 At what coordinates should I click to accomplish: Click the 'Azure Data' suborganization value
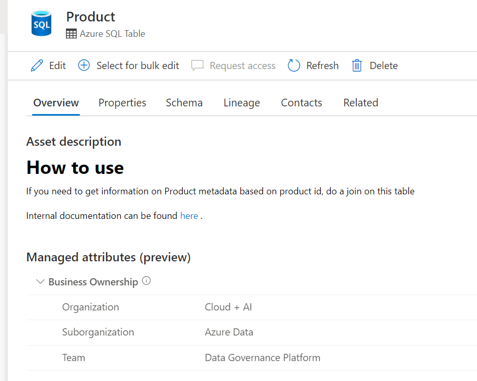(x=229, y=332)
